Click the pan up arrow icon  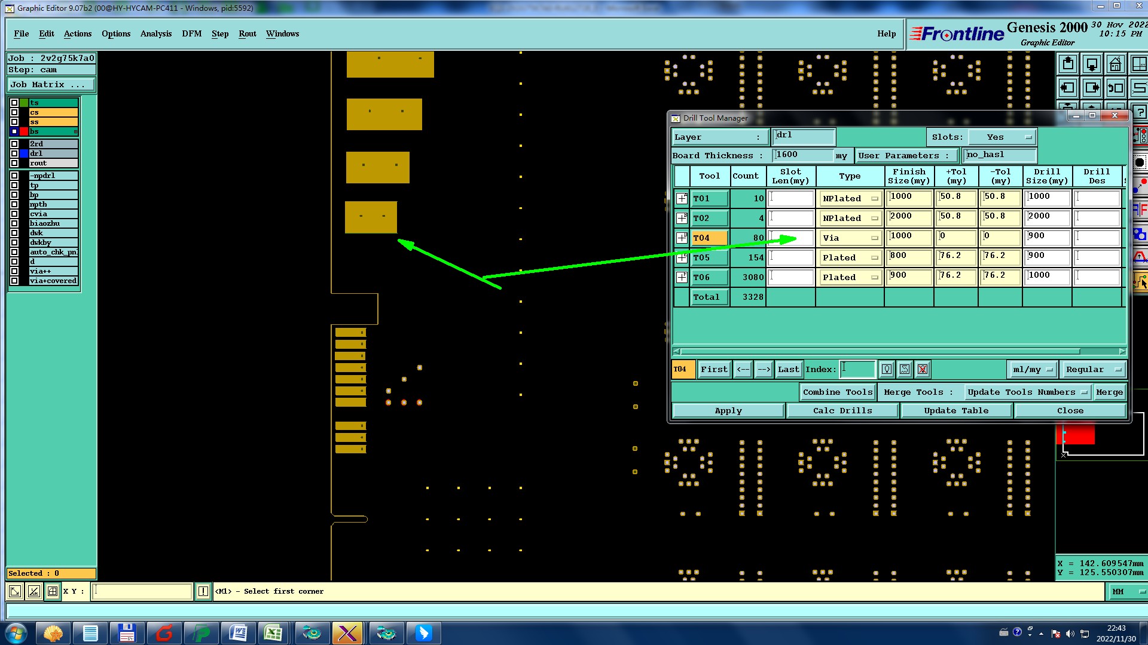pos(1068,64)
